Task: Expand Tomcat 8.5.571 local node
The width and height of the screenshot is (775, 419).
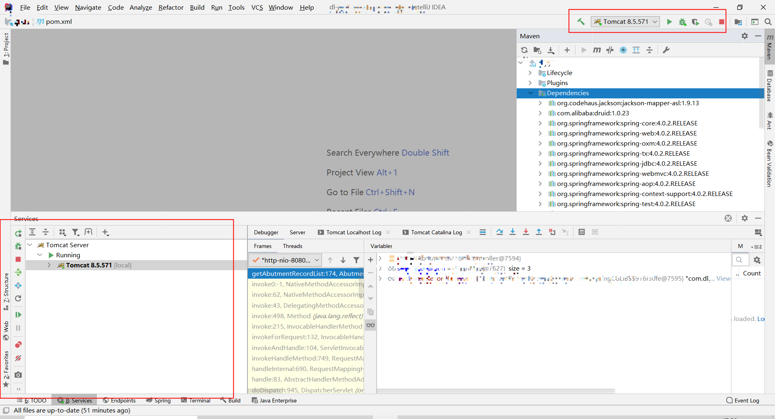Action: (49, 265)
